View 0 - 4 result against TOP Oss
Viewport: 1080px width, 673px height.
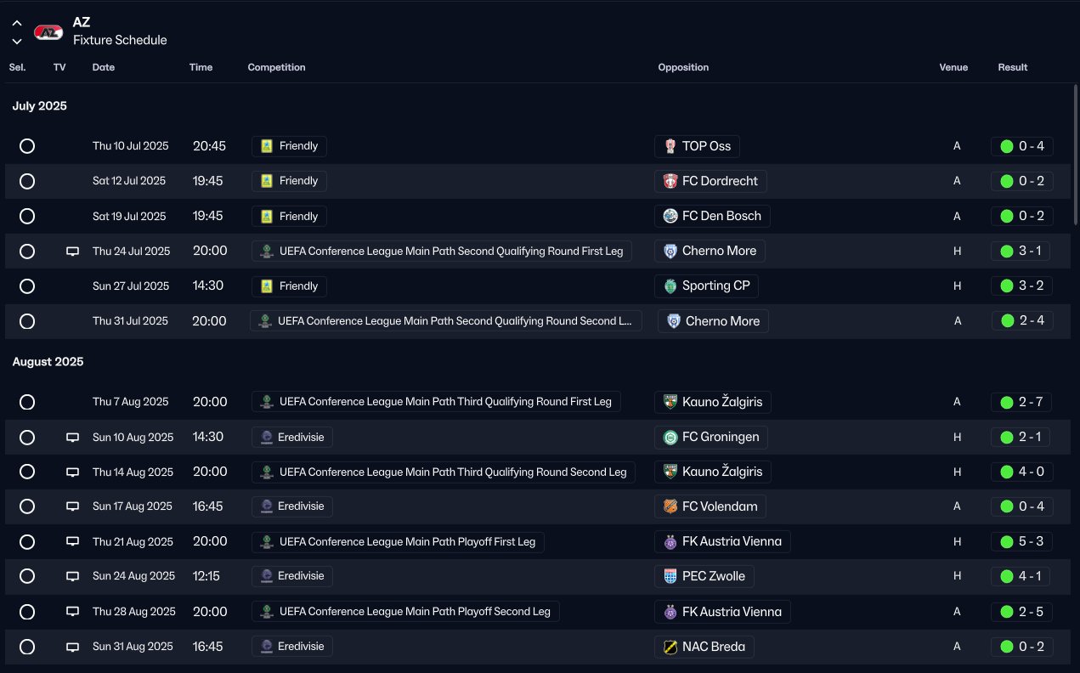point(1022,146)
